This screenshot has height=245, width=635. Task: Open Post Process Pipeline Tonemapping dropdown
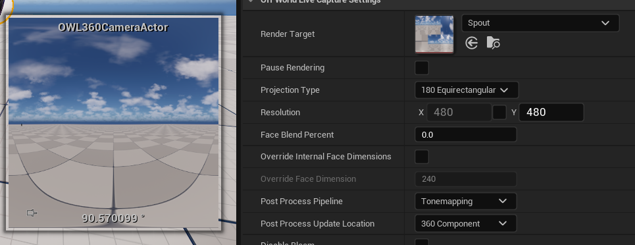pos(466,201)
